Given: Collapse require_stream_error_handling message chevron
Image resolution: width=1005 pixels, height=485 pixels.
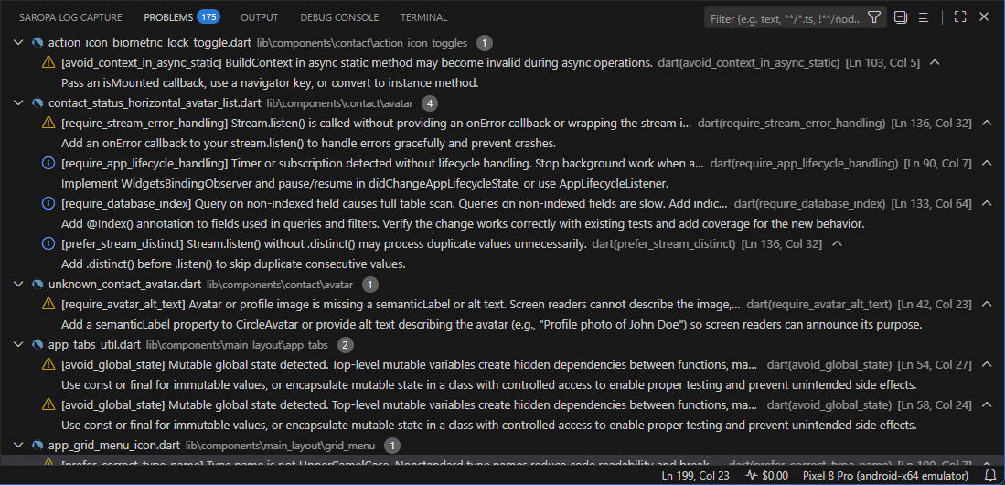Looking at the screenshot, I should [x=987, y=122].
